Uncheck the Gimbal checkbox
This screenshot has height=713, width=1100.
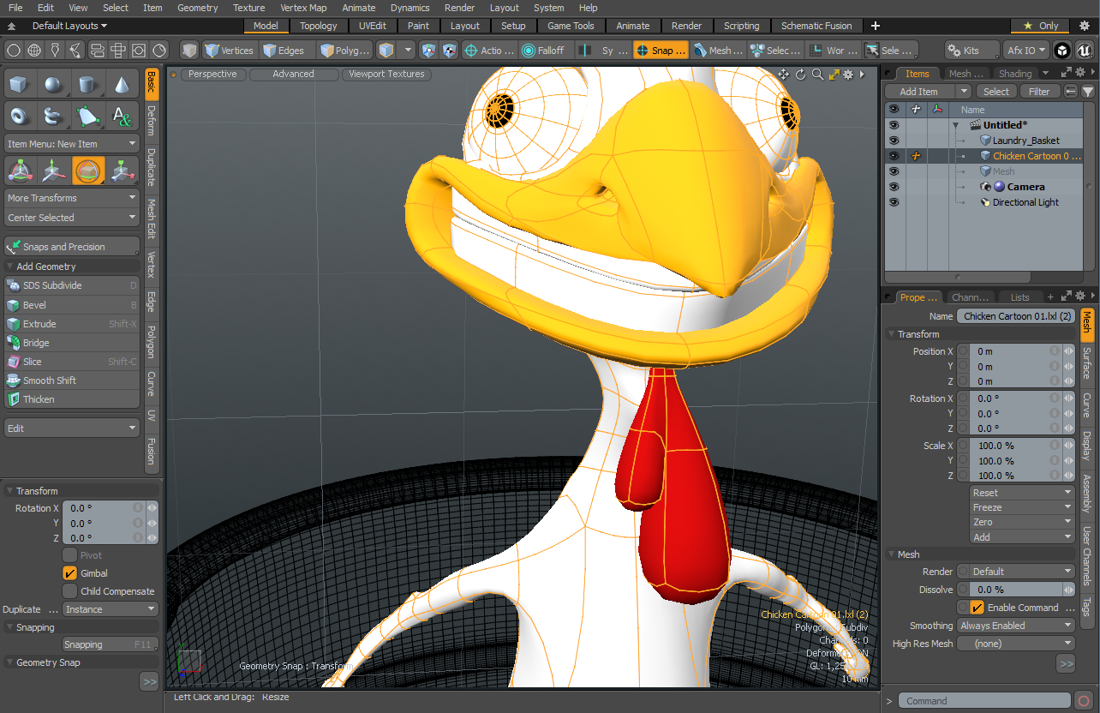coord(70,573)
